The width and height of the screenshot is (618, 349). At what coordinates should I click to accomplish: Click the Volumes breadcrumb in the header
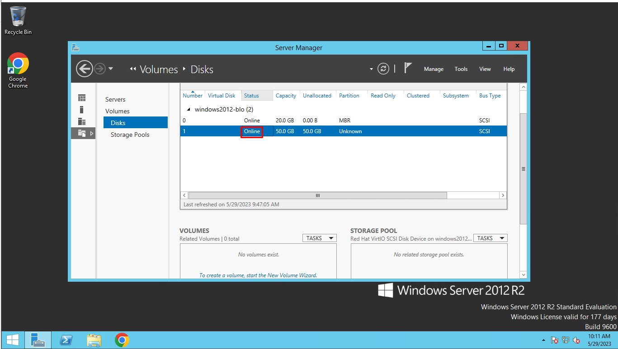[x=159, y=70]
